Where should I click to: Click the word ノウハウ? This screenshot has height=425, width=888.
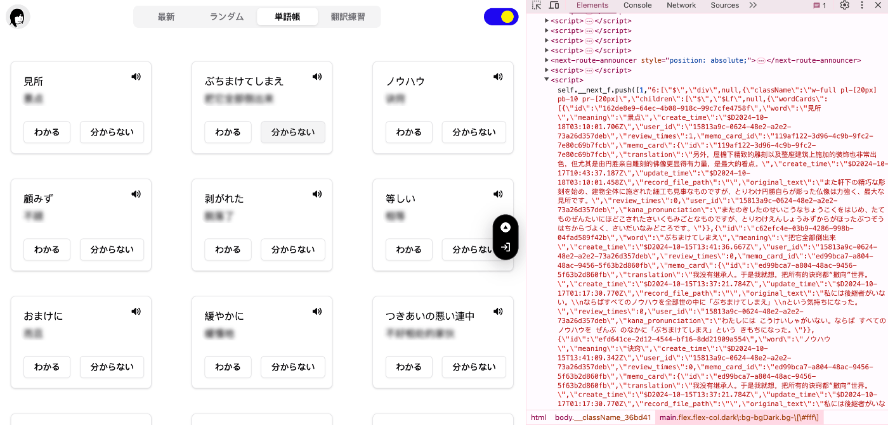point(405,82)
